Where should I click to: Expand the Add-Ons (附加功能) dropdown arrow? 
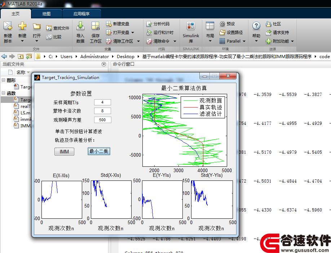[292, 41]
